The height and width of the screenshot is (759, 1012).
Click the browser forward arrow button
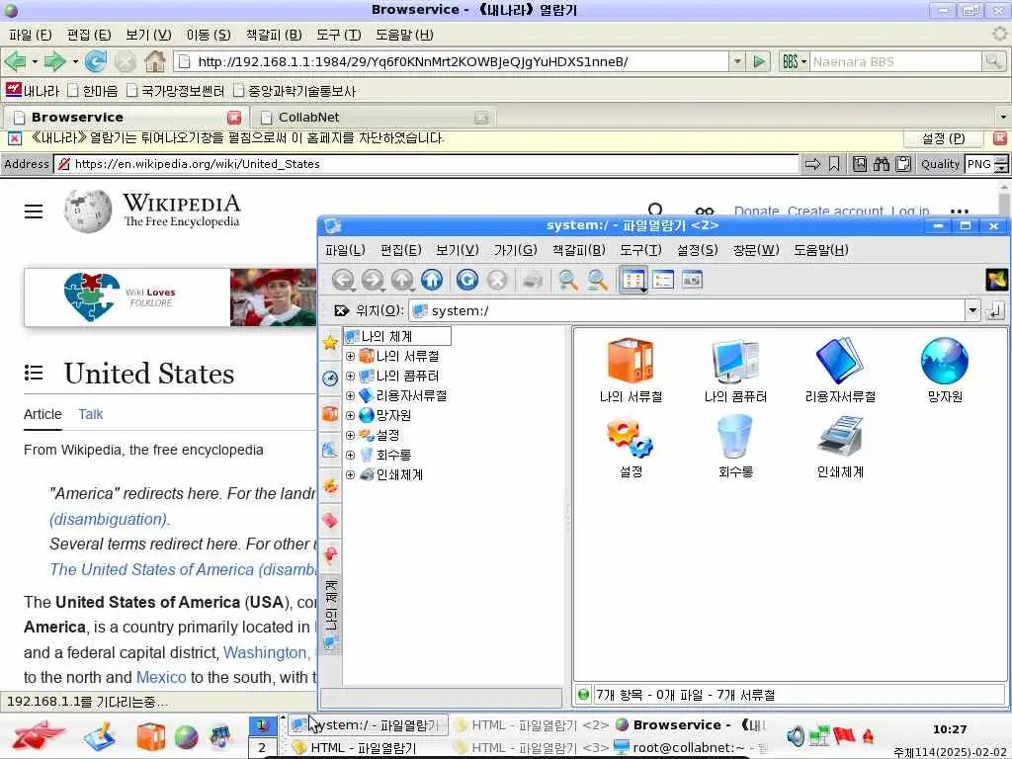(x=54, y=62)
